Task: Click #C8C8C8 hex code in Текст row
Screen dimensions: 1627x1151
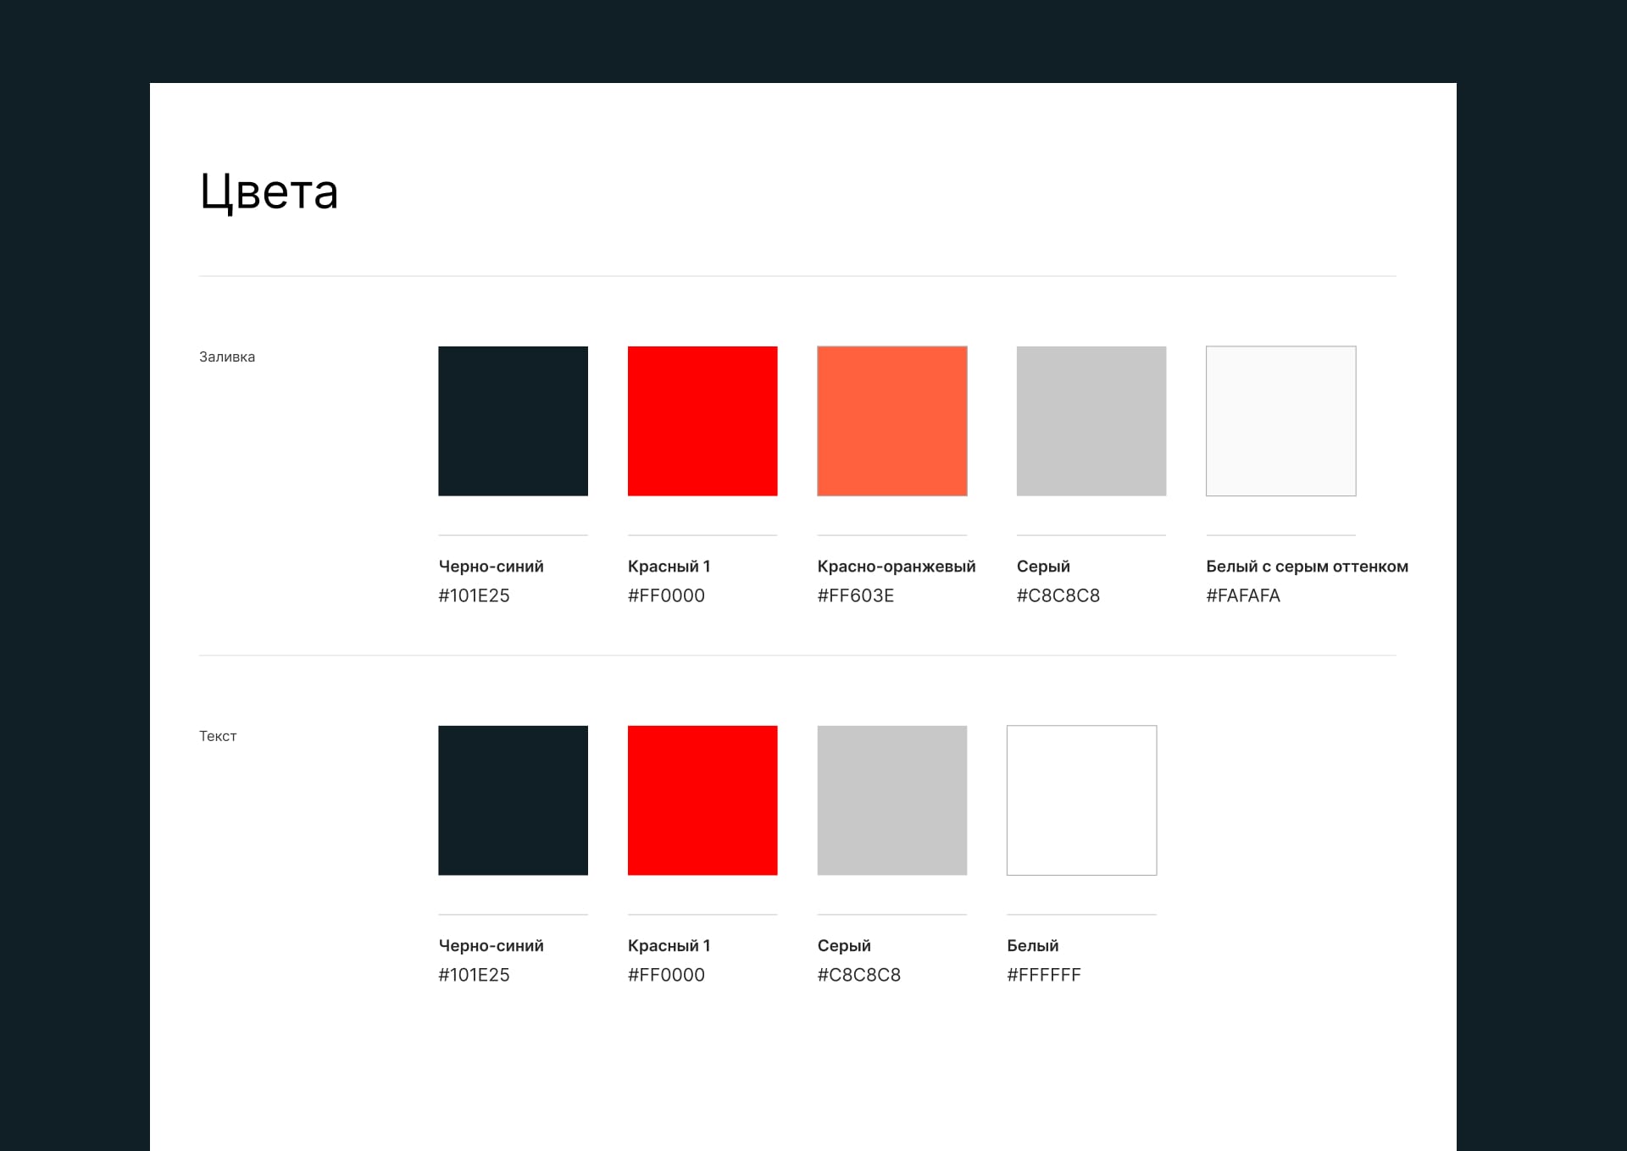Action: 859,975
